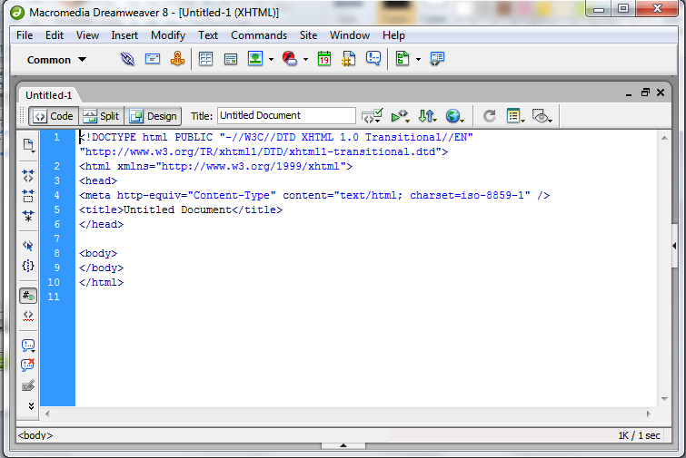Click Select Parent Tag icon
Image resolution: width=686 pixels, height=458 pixels.
pyautogui.click(x=28, y=246)
